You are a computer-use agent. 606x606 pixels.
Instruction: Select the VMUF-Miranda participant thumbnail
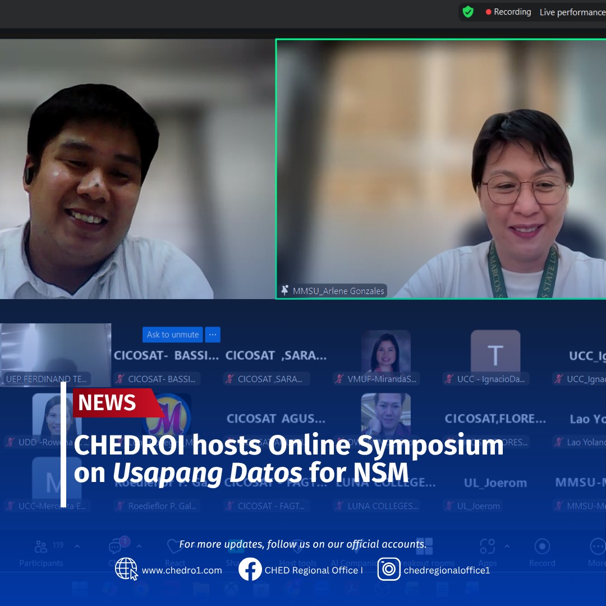pyautogui.click(x=385, y=351)
